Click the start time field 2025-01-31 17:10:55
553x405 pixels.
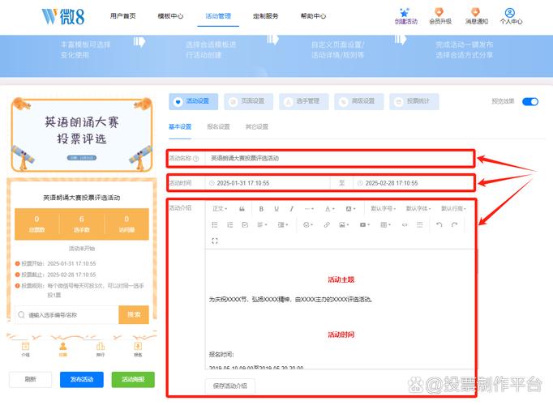pyautogui.click(x=268, y=183)
